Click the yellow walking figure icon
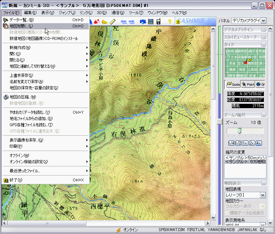 point(178,22)
